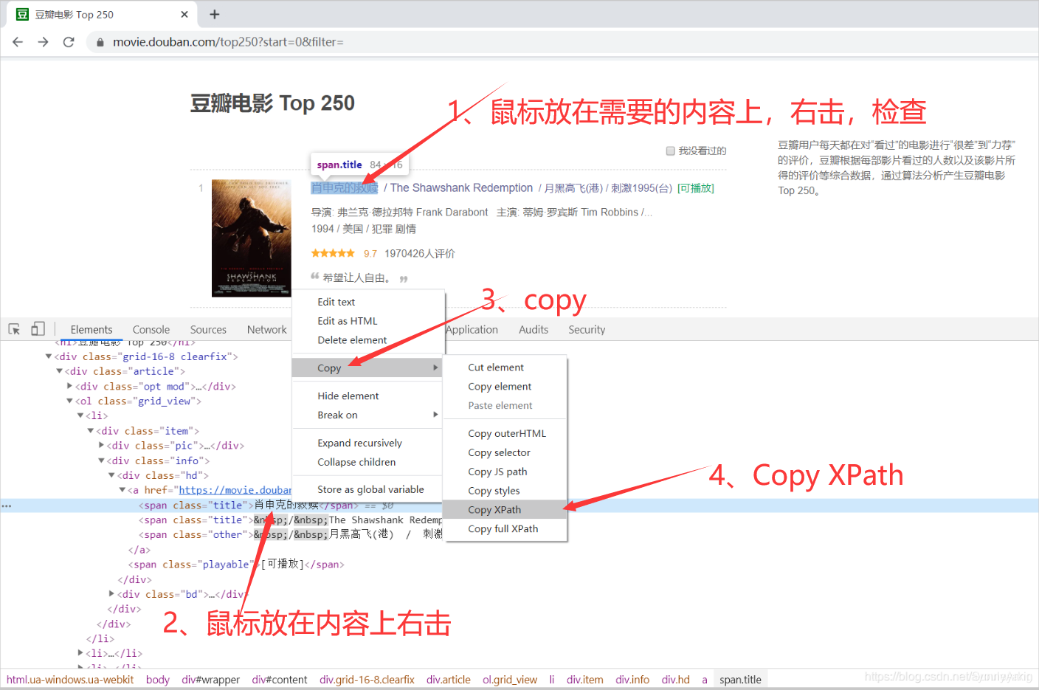The width and height of the screenshot is (1039, 690).
Task: Open the Sources tab
Action: click(208, 329)
